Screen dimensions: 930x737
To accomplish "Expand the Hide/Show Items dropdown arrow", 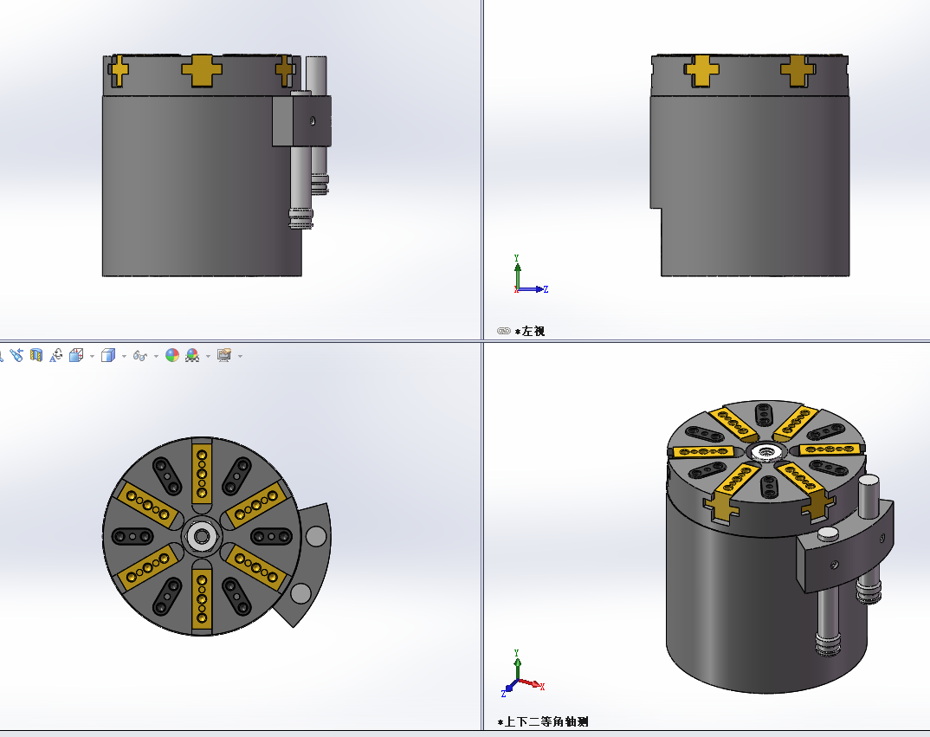I will [156, 356].
